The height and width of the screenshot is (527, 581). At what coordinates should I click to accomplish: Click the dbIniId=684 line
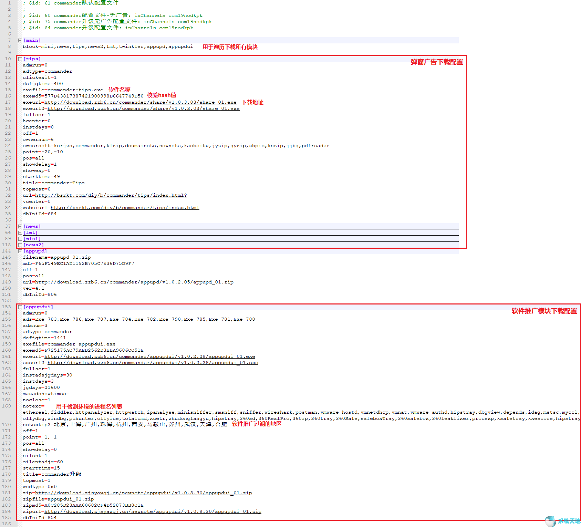(40, 214)
